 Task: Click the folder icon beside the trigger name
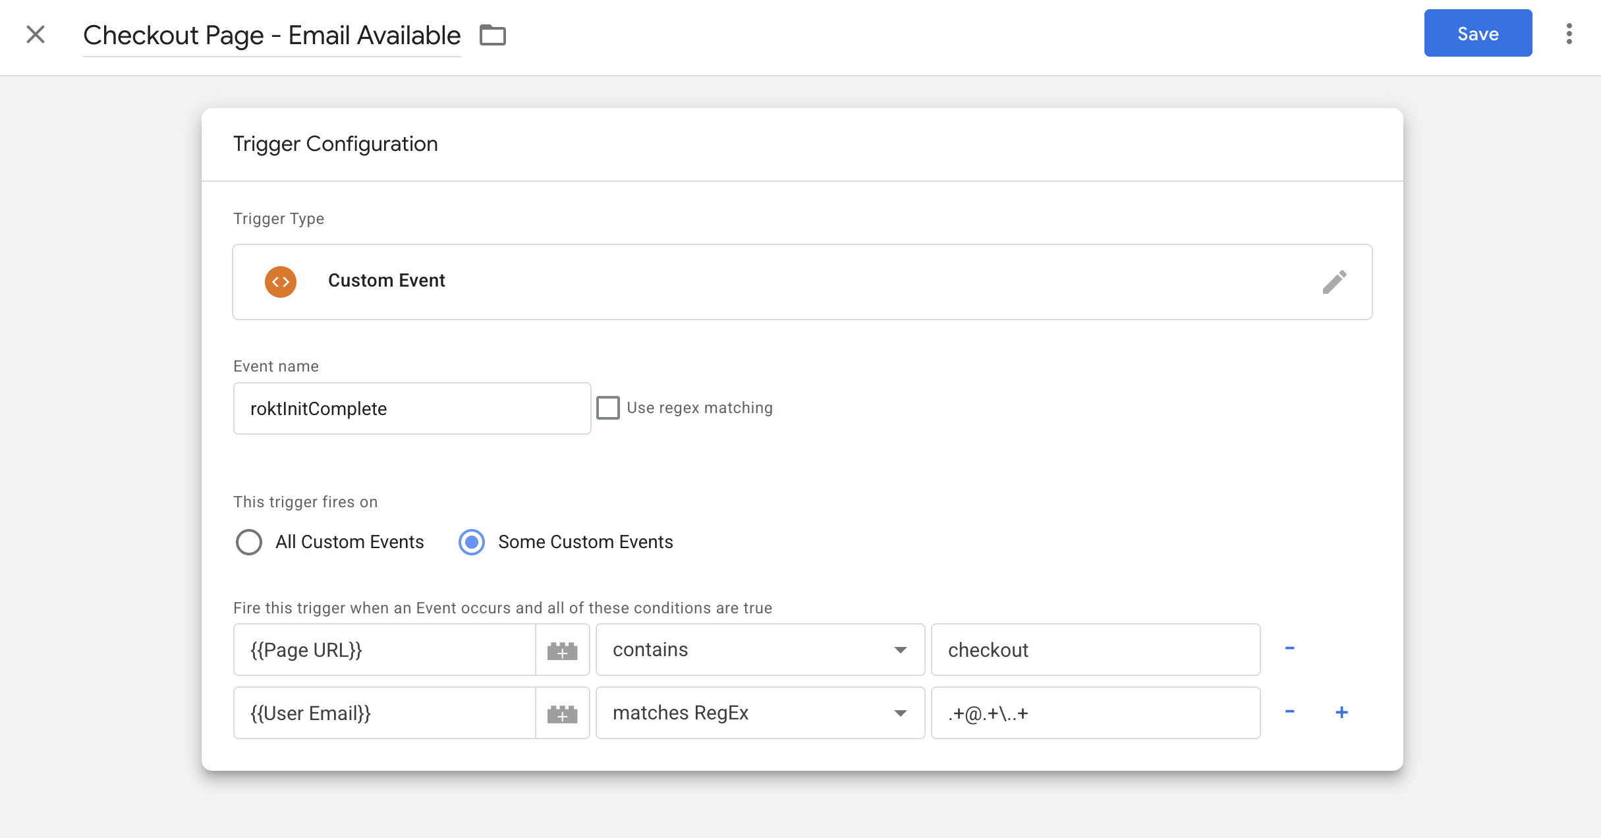[x=492, y=35]
